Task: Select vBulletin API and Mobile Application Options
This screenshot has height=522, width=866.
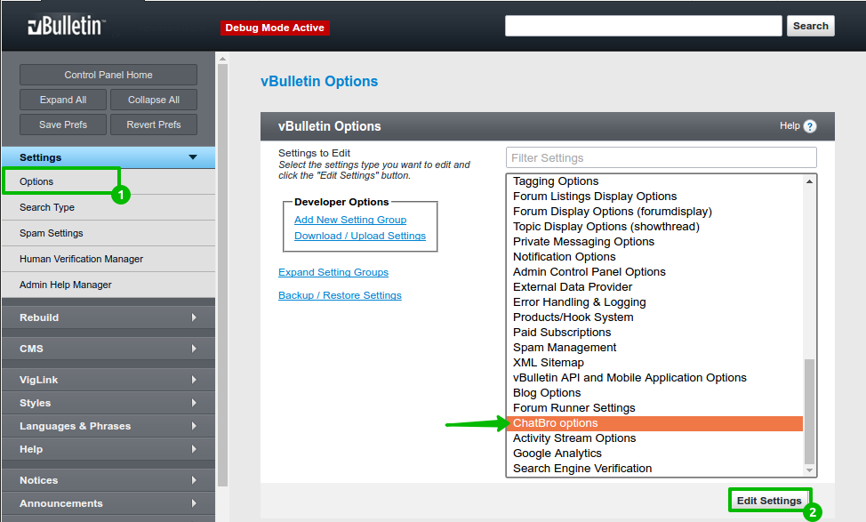Action: click(655, 377)
